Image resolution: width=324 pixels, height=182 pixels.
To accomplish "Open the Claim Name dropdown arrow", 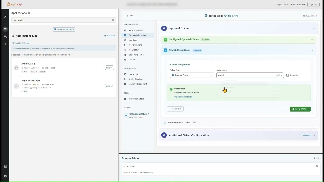I will [x=281, y=75].
